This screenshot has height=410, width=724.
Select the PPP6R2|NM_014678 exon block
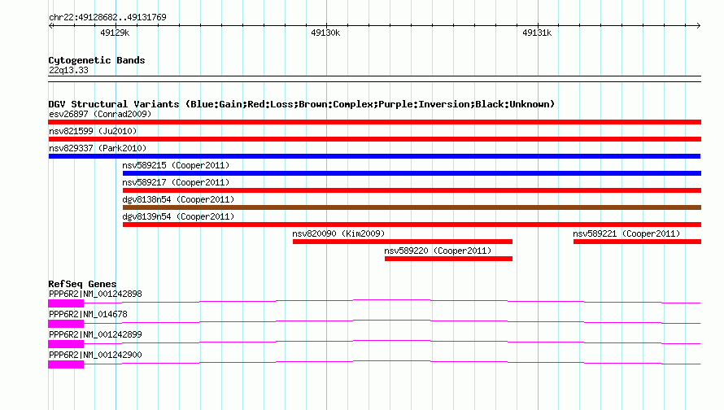coord(66,324)
